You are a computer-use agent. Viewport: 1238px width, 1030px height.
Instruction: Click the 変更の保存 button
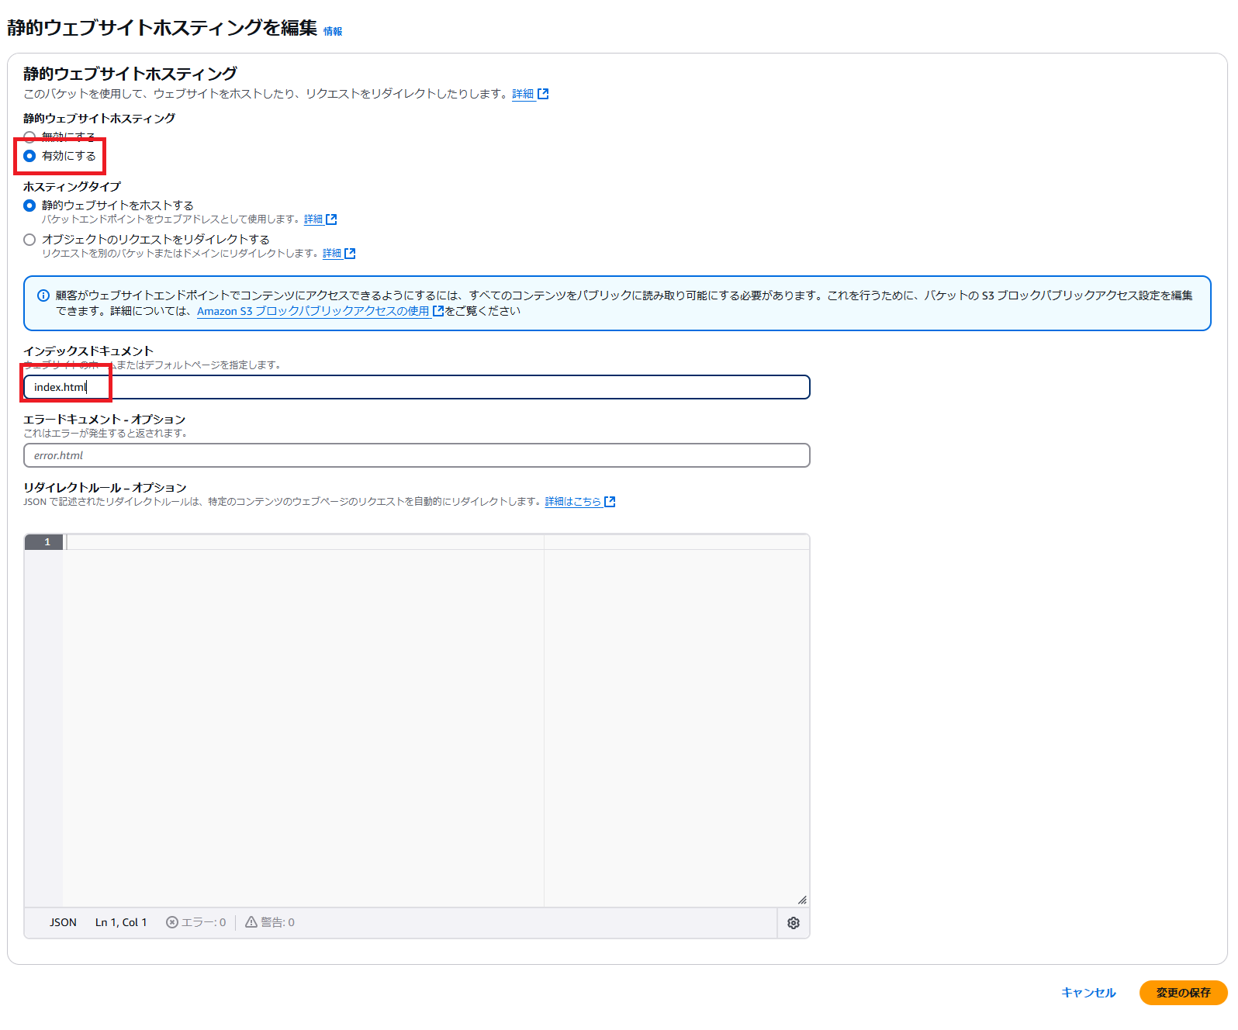(x=1183, y=993)
